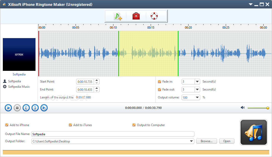Image resolution: width=272 pixels, height=157 pixels.
Task: Decrease End Point with down arrow
Action: point(97,91)
